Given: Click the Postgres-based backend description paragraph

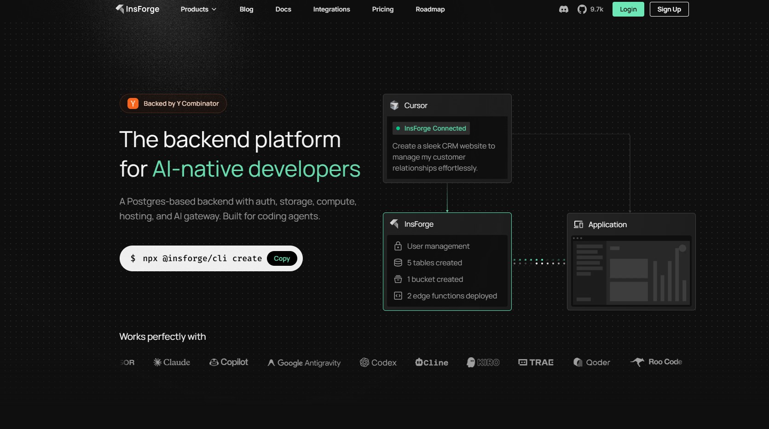Looking at the screenshot, I should (238, 209).
